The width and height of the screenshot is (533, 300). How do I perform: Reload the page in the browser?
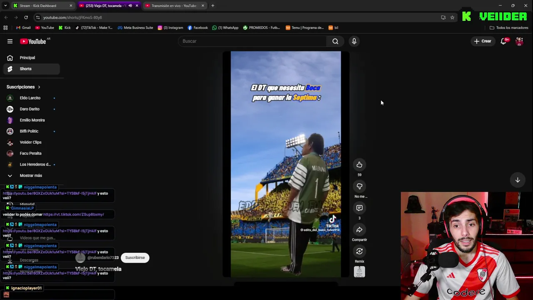click(26, 17)
